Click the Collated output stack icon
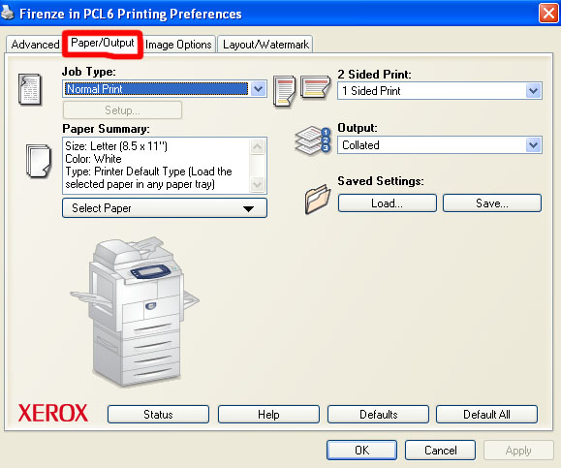 pyautogui.click(x=313, y=140)
